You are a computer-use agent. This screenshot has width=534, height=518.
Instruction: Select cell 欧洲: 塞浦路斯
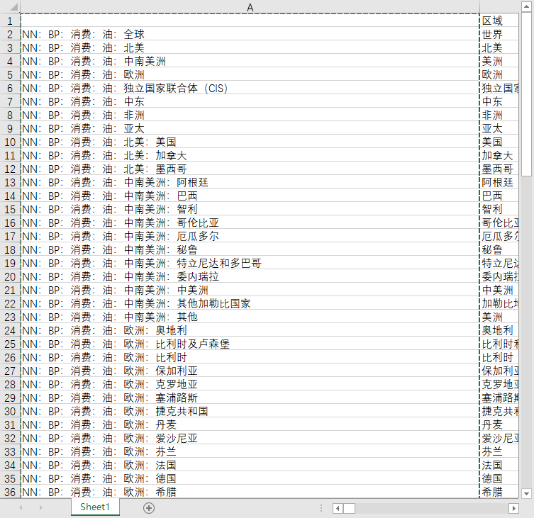(x=250, y=398)
